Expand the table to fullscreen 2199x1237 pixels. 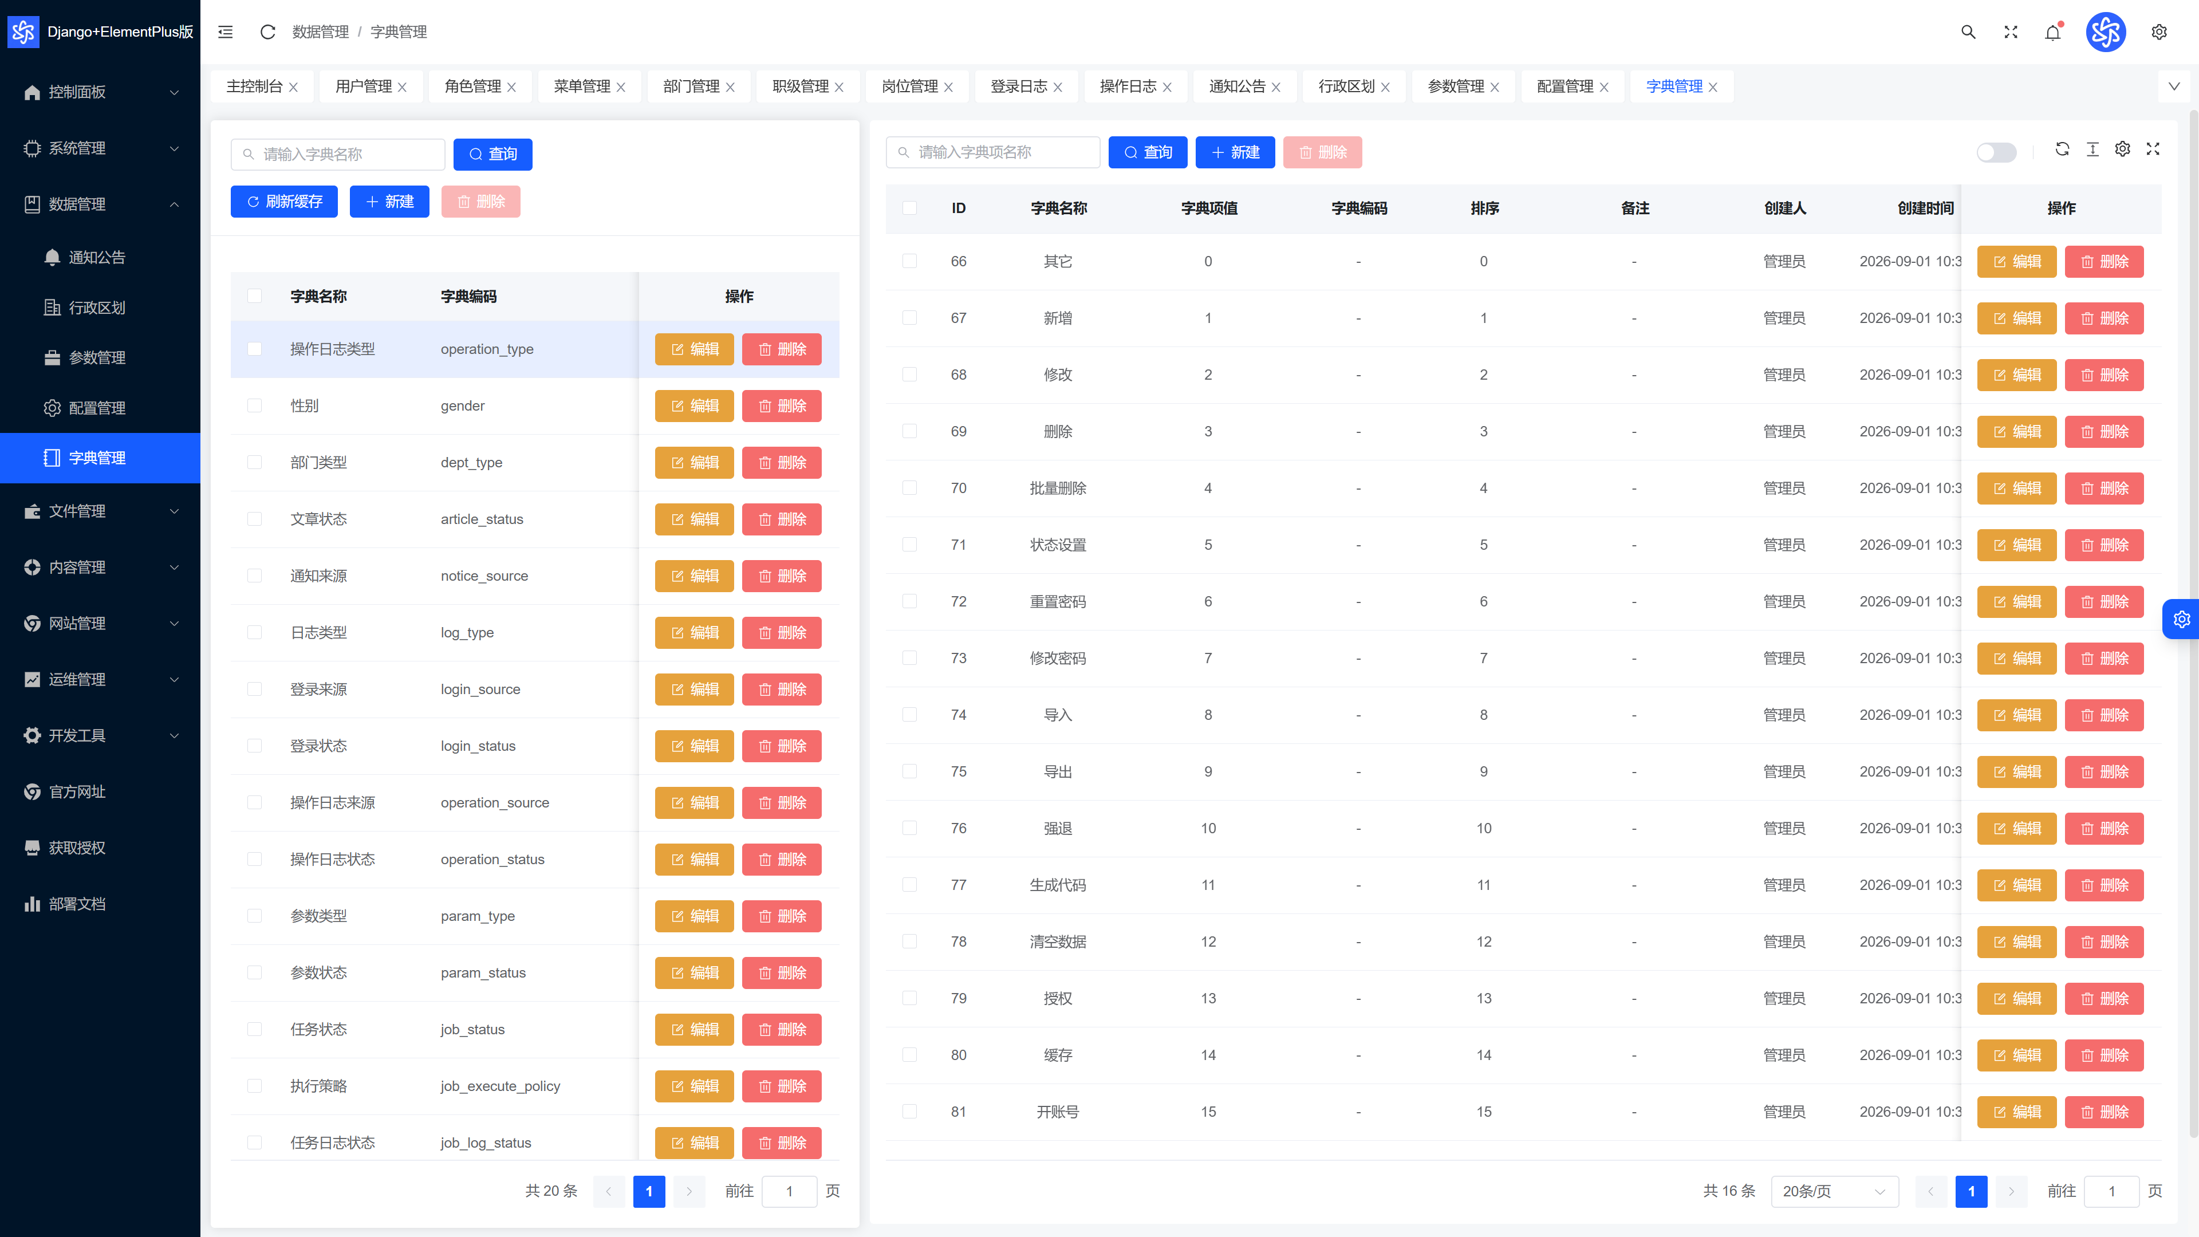[2153, 148]
